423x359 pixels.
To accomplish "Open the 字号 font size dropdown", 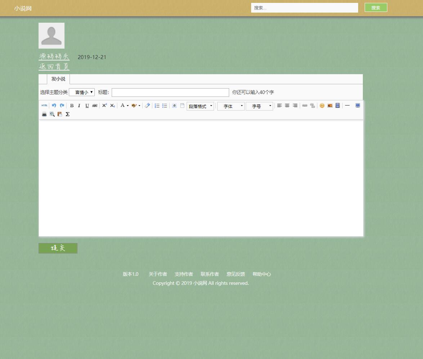I will pos(259,106).
